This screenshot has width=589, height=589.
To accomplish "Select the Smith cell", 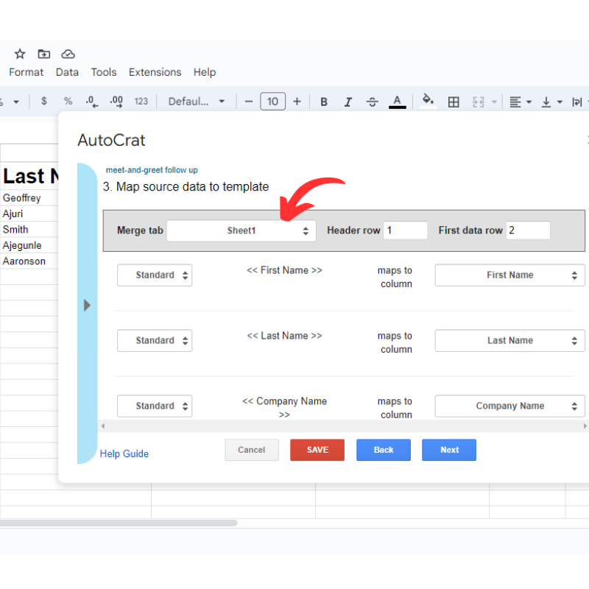I will 29,230.
